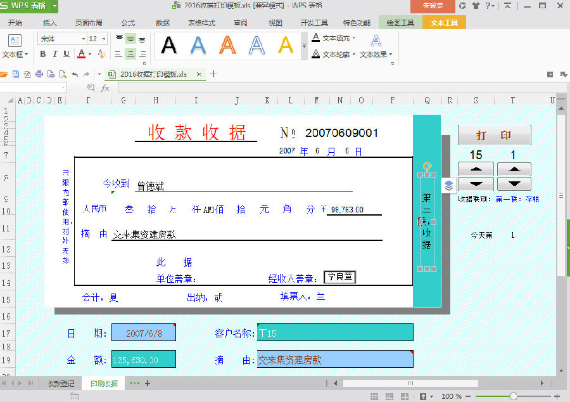This screenshot has height=402, width=570.
Task: Increase the value 1 with the up spinner
Action: [514, 169]
